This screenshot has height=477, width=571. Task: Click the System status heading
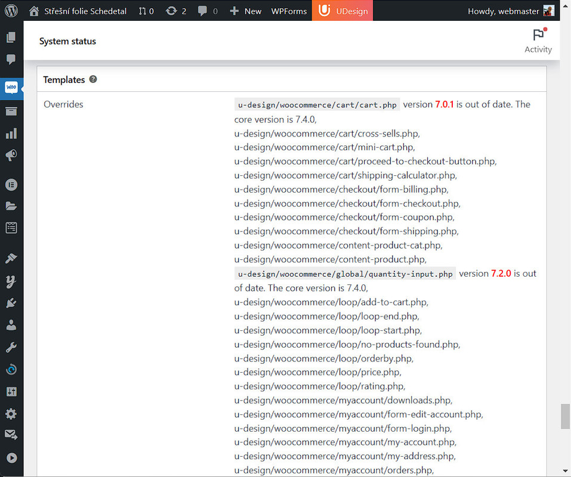[68, 41]
